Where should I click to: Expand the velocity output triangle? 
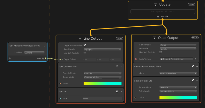coord(10,58)
